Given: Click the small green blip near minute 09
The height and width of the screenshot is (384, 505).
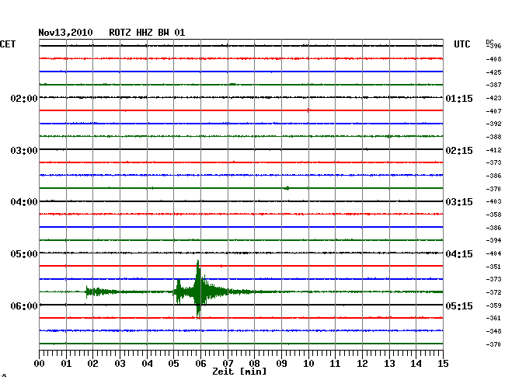Looking at the screenshot, I should 287,188.
